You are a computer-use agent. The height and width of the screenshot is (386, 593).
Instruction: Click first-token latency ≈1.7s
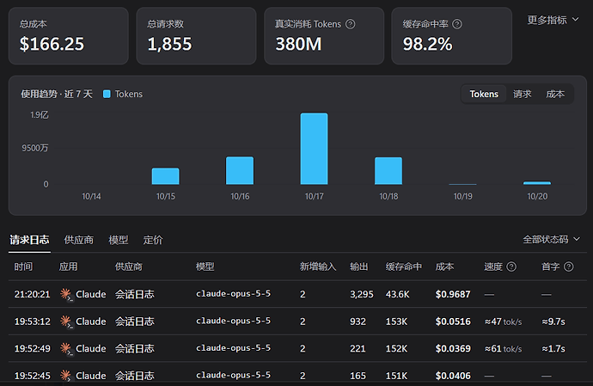pyautogui.click(x=553, y=349)
